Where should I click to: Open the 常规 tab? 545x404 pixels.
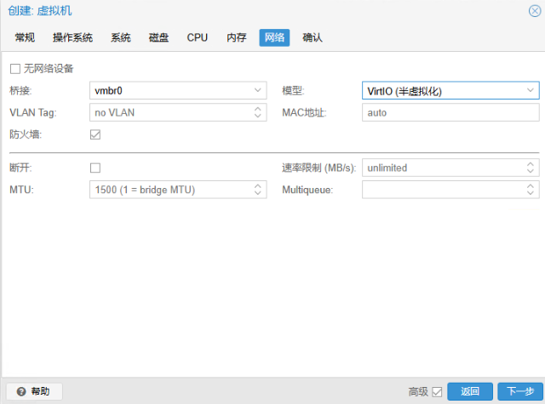point(25,37)
